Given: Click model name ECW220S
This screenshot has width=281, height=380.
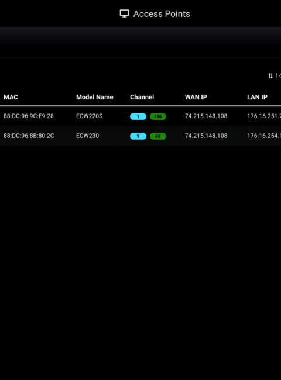Looking at the screenshot, I should click(90, 116).
